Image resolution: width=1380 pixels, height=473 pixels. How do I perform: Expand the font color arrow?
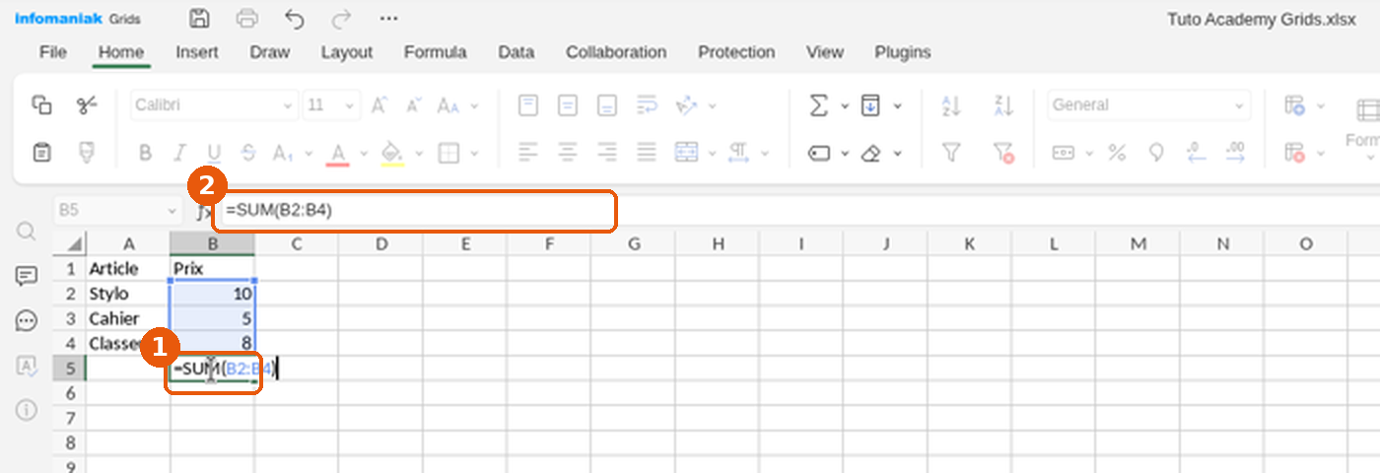pos(364,154)
